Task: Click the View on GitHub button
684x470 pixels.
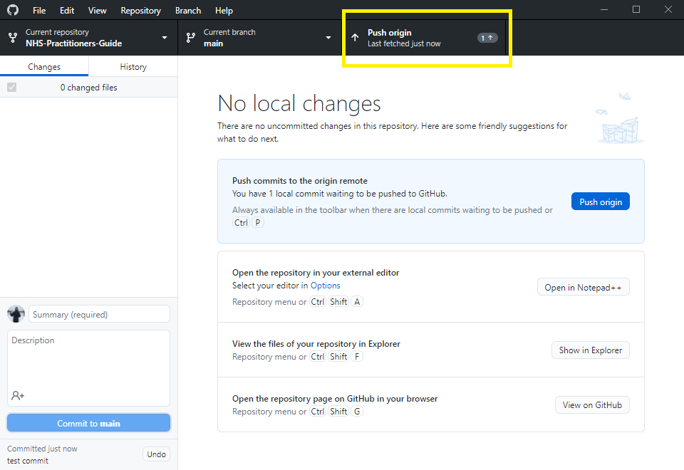Action: [x=592, y=405]
